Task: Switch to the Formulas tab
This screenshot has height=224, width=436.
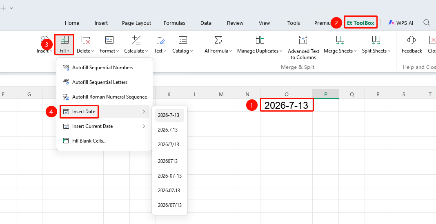Action: click(x=174, y=23)
